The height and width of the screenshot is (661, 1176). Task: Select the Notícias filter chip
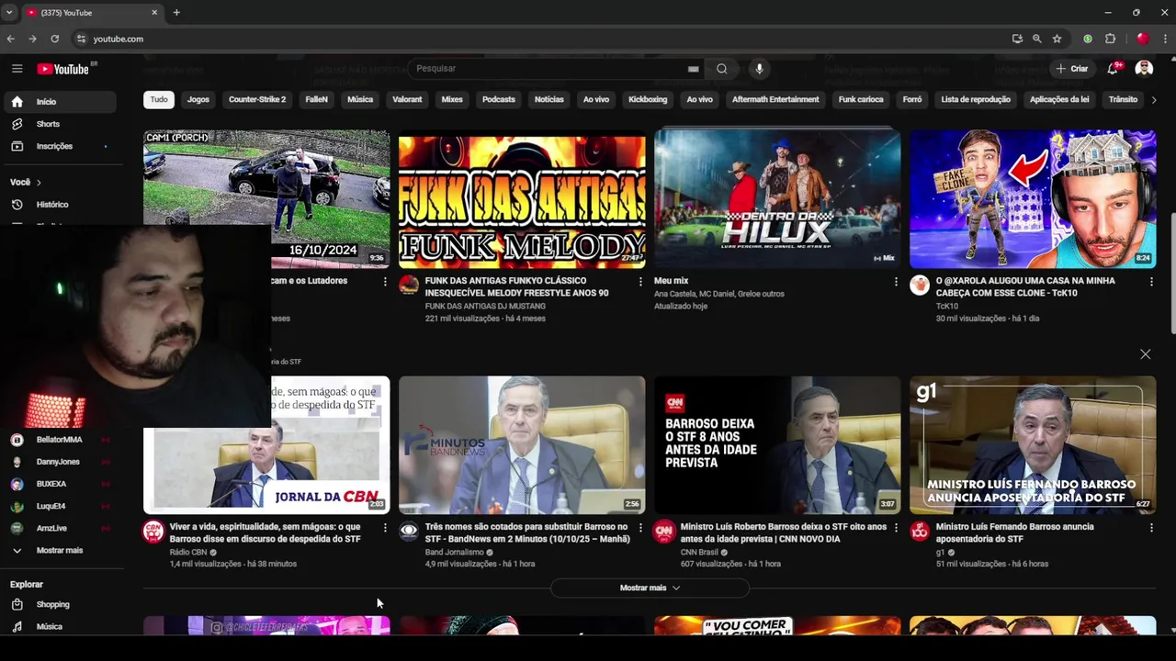(549, 99)
